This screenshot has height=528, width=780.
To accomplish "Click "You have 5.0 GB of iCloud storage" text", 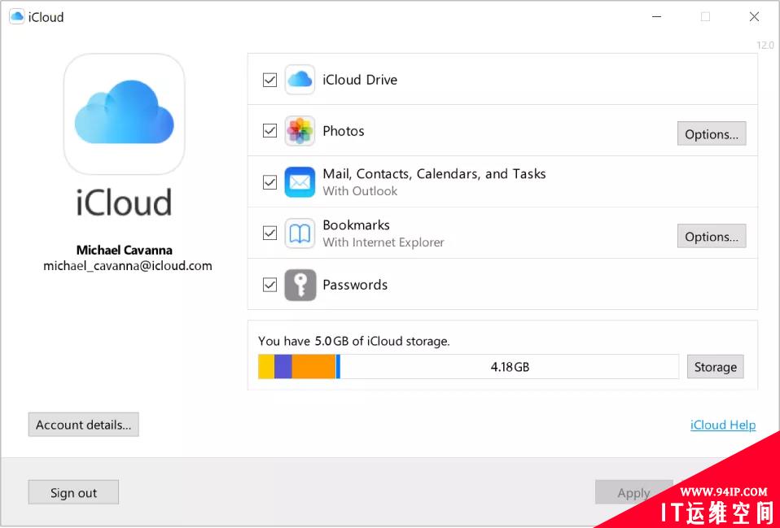I will [353, 341].
